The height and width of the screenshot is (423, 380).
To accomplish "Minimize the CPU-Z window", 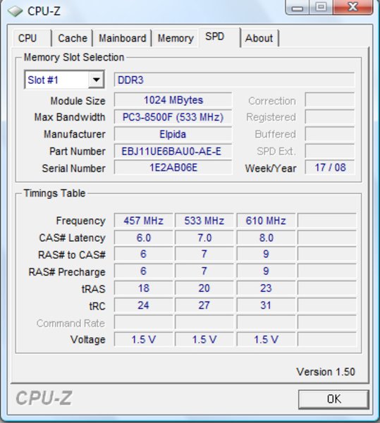I will 298,7.
